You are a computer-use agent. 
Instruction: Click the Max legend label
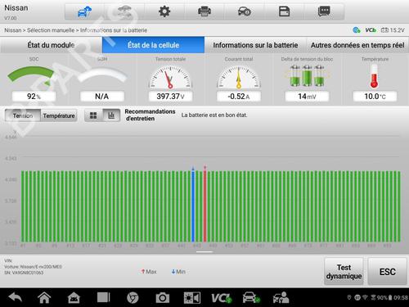[149, 272]
